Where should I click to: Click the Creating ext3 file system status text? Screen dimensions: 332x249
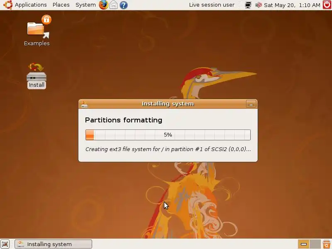pos(168,149)
